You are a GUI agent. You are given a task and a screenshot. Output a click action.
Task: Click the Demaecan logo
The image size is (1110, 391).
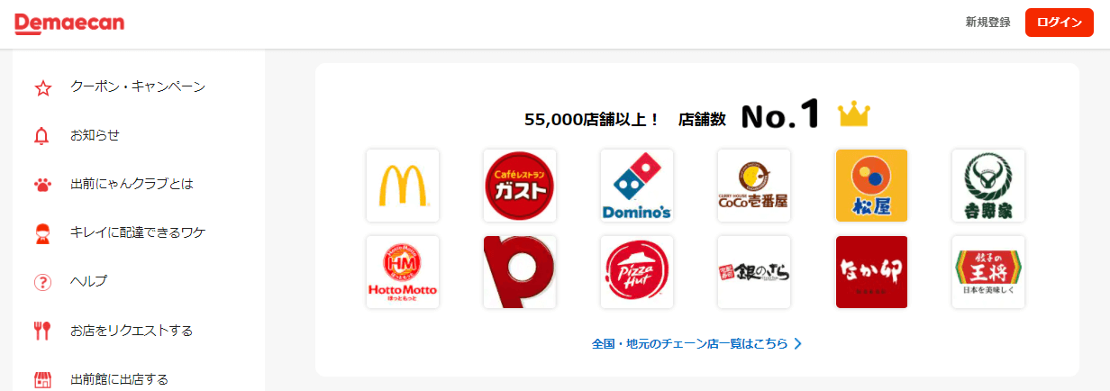(x=69, y=23)
